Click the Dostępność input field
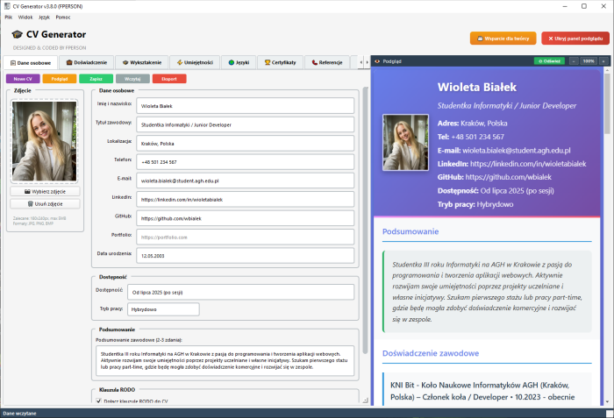The image size is (614, 418). 241,292
